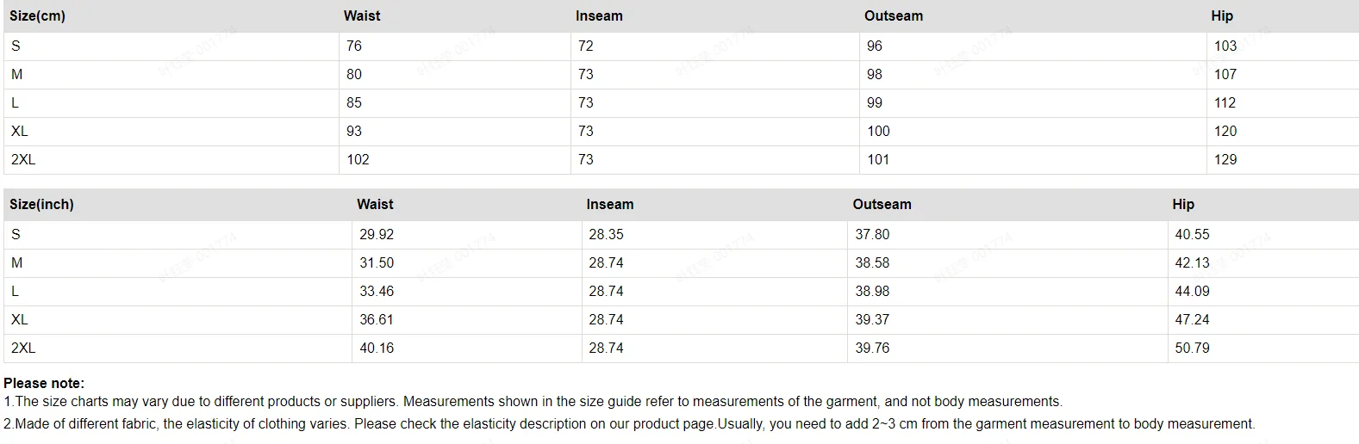Select the Hip header in the inch table
Screen dimensions: 1359x444
coord(1183,205)
